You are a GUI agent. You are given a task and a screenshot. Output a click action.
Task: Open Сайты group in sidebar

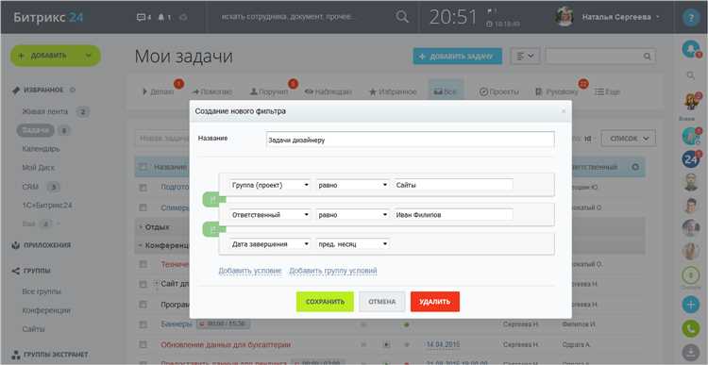coord(33,329)
